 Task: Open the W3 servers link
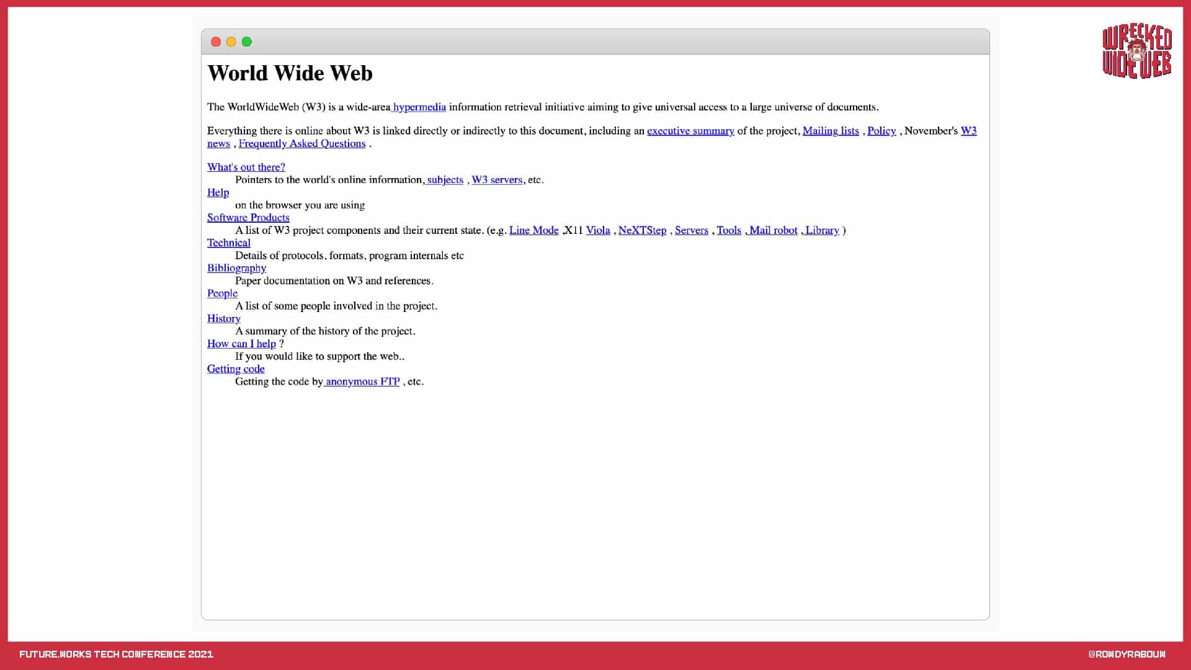click(497, 180)
